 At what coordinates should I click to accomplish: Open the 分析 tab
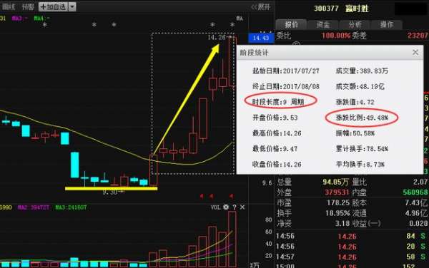tap(355, 24)
